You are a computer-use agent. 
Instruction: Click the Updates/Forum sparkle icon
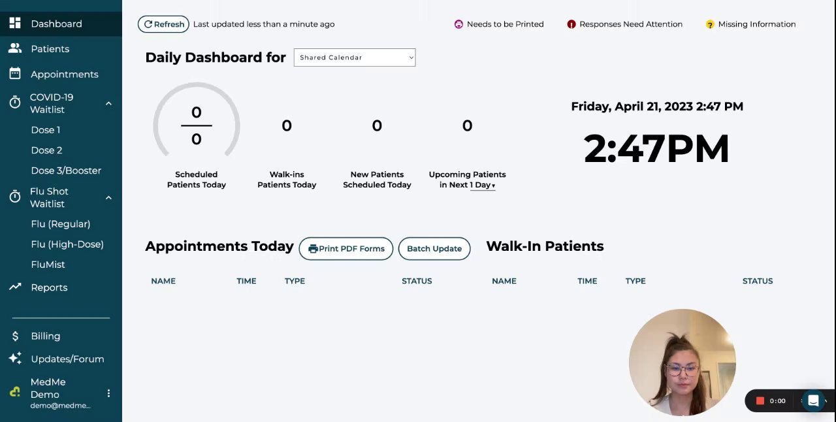pyautogui.click(x=15, y=359)
